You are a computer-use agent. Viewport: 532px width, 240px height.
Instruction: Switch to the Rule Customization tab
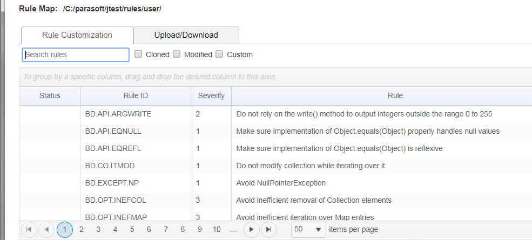[x=77, y=35]
